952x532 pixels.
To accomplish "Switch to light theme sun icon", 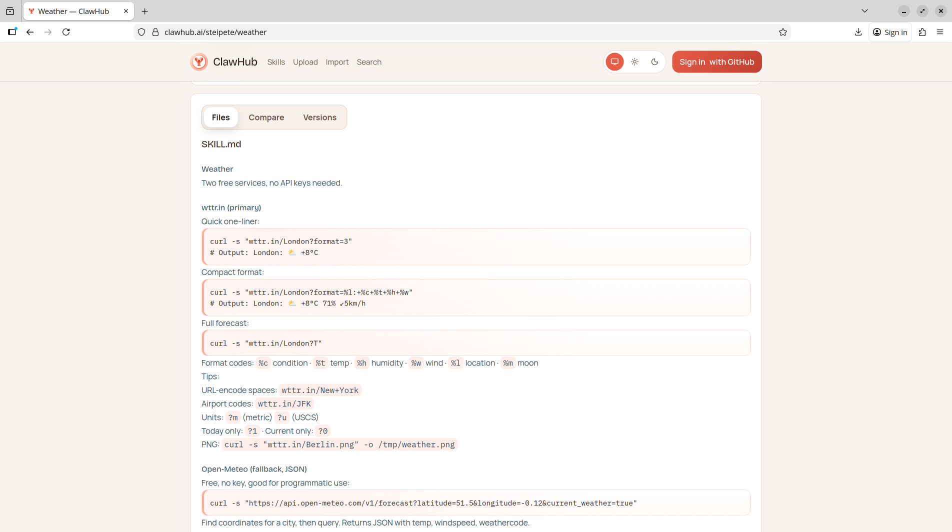I will 634,62.
